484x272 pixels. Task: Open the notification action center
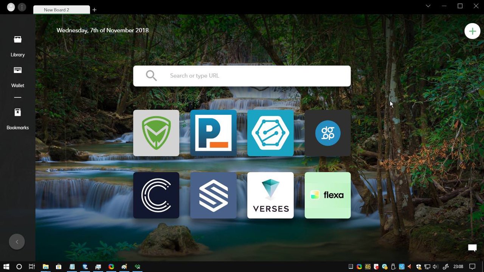[x=472, y=267]
